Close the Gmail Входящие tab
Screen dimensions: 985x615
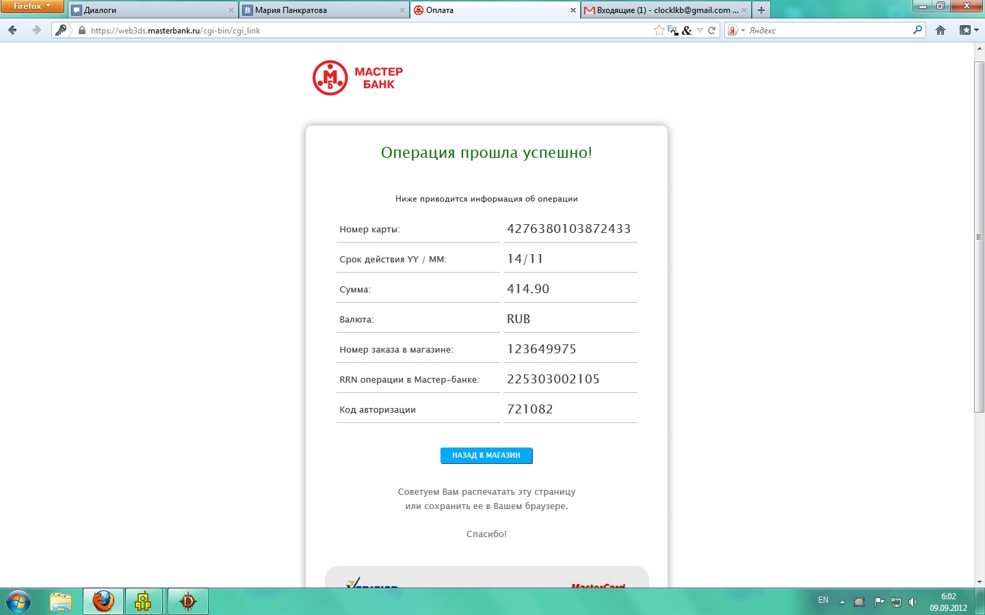coord(744,10)
